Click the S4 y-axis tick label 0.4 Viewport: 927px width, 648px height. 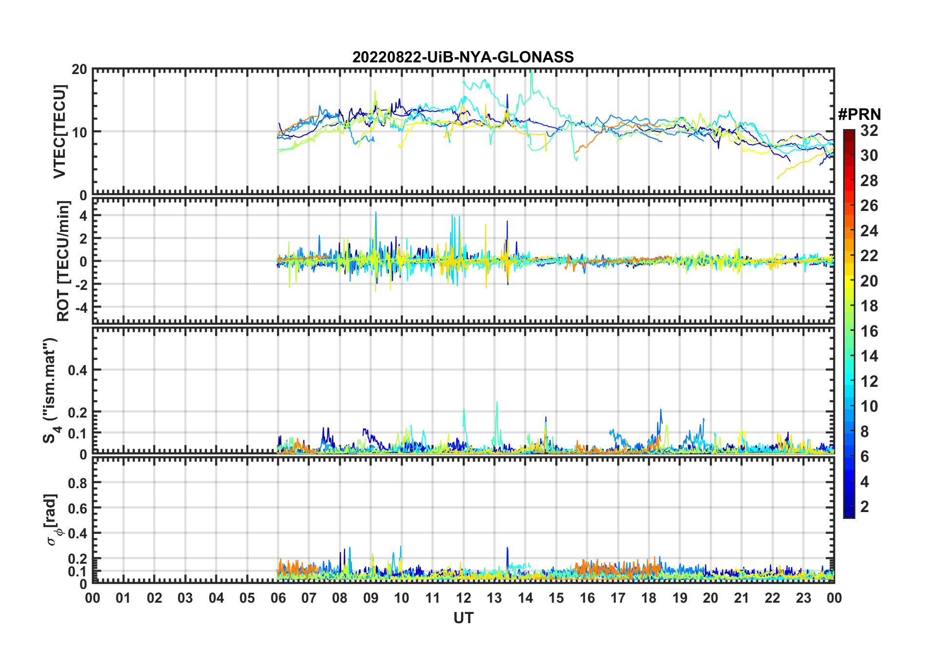[x=77, y=370]
